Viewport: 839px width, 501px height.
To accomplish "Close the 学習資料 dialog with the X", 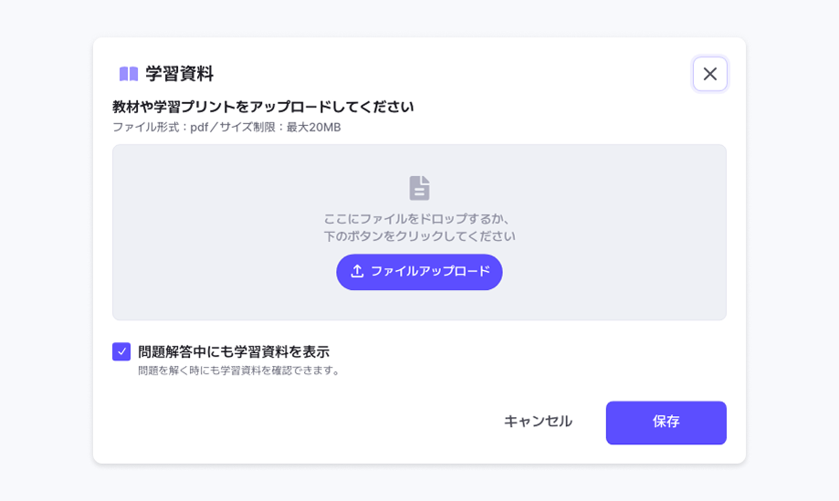I will 709,74.
